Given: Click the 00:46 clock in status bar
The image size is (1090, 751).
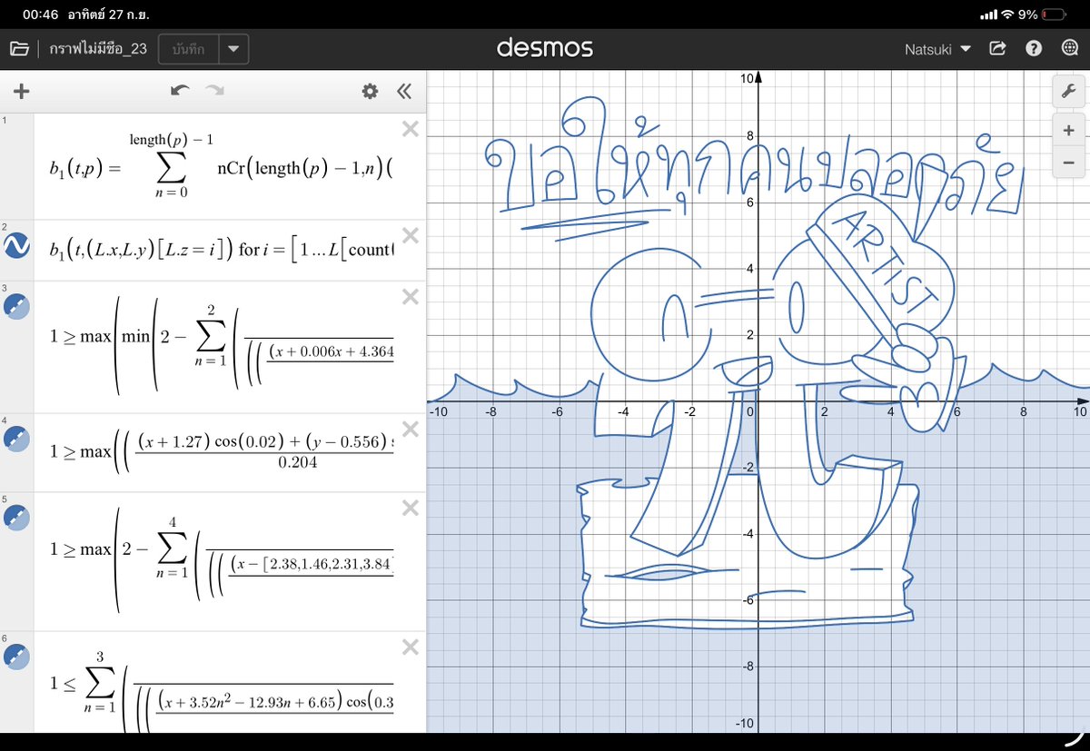Looking at the screenshot, I should tap(41, 15).
